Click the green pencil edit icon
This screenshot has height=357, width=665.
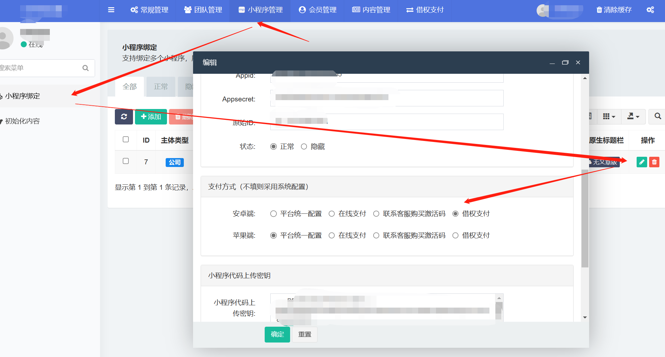pyautogui.click(x=642, y=162)
